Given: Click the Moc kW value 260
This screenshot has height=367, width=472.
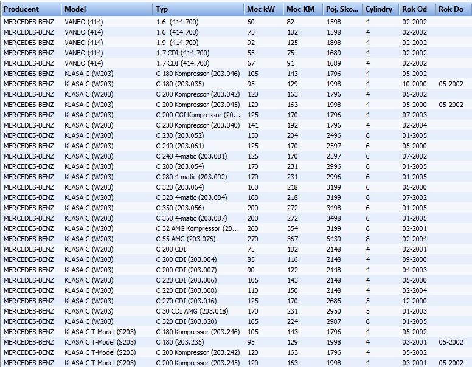Looking at the screenshot, I should click(253, 228).
